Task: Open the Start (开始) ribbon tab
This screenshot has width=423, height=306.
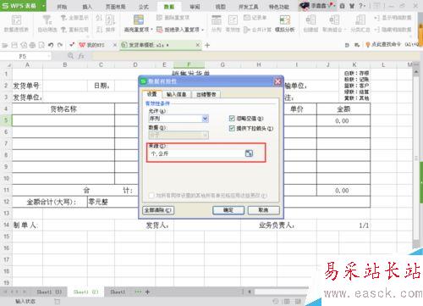Action: (62, 7)
